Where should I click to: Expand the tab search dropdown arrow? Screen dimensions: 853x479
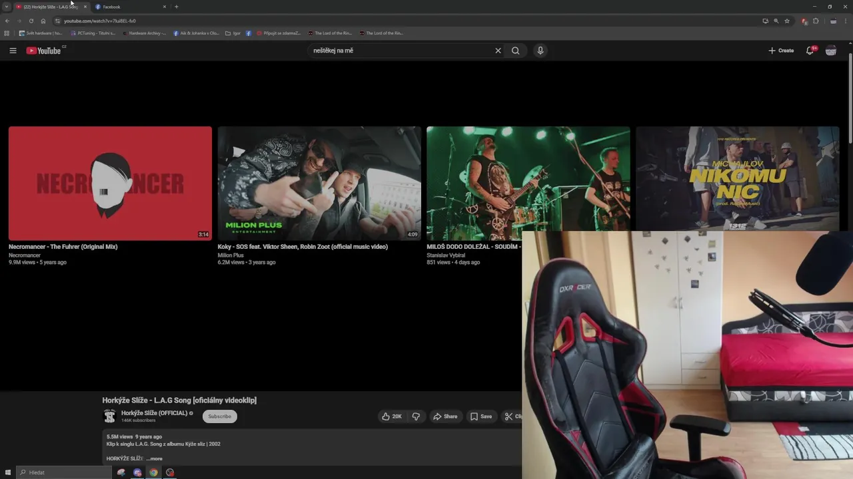pos(7,7)
